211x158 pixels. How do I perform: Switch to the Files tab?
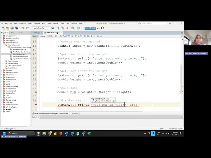[x=13, y=33]
